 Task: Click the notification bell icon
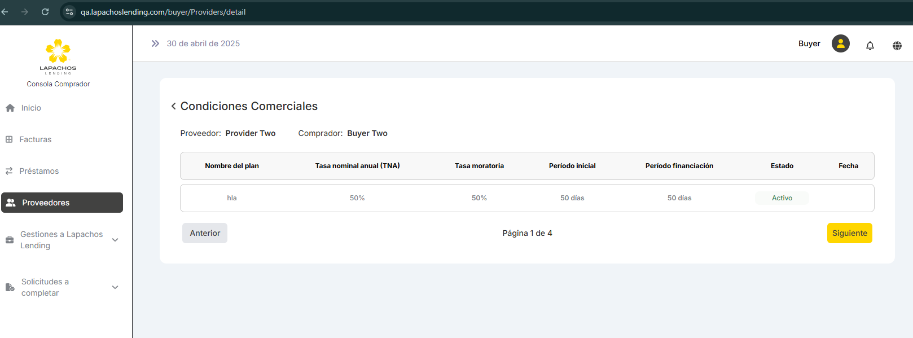870,46
